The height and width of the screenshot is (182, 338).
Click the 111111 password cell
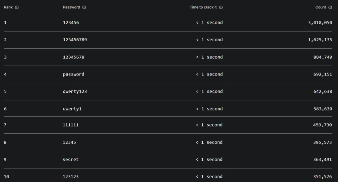pyautogui.click(x=71, y=125)
